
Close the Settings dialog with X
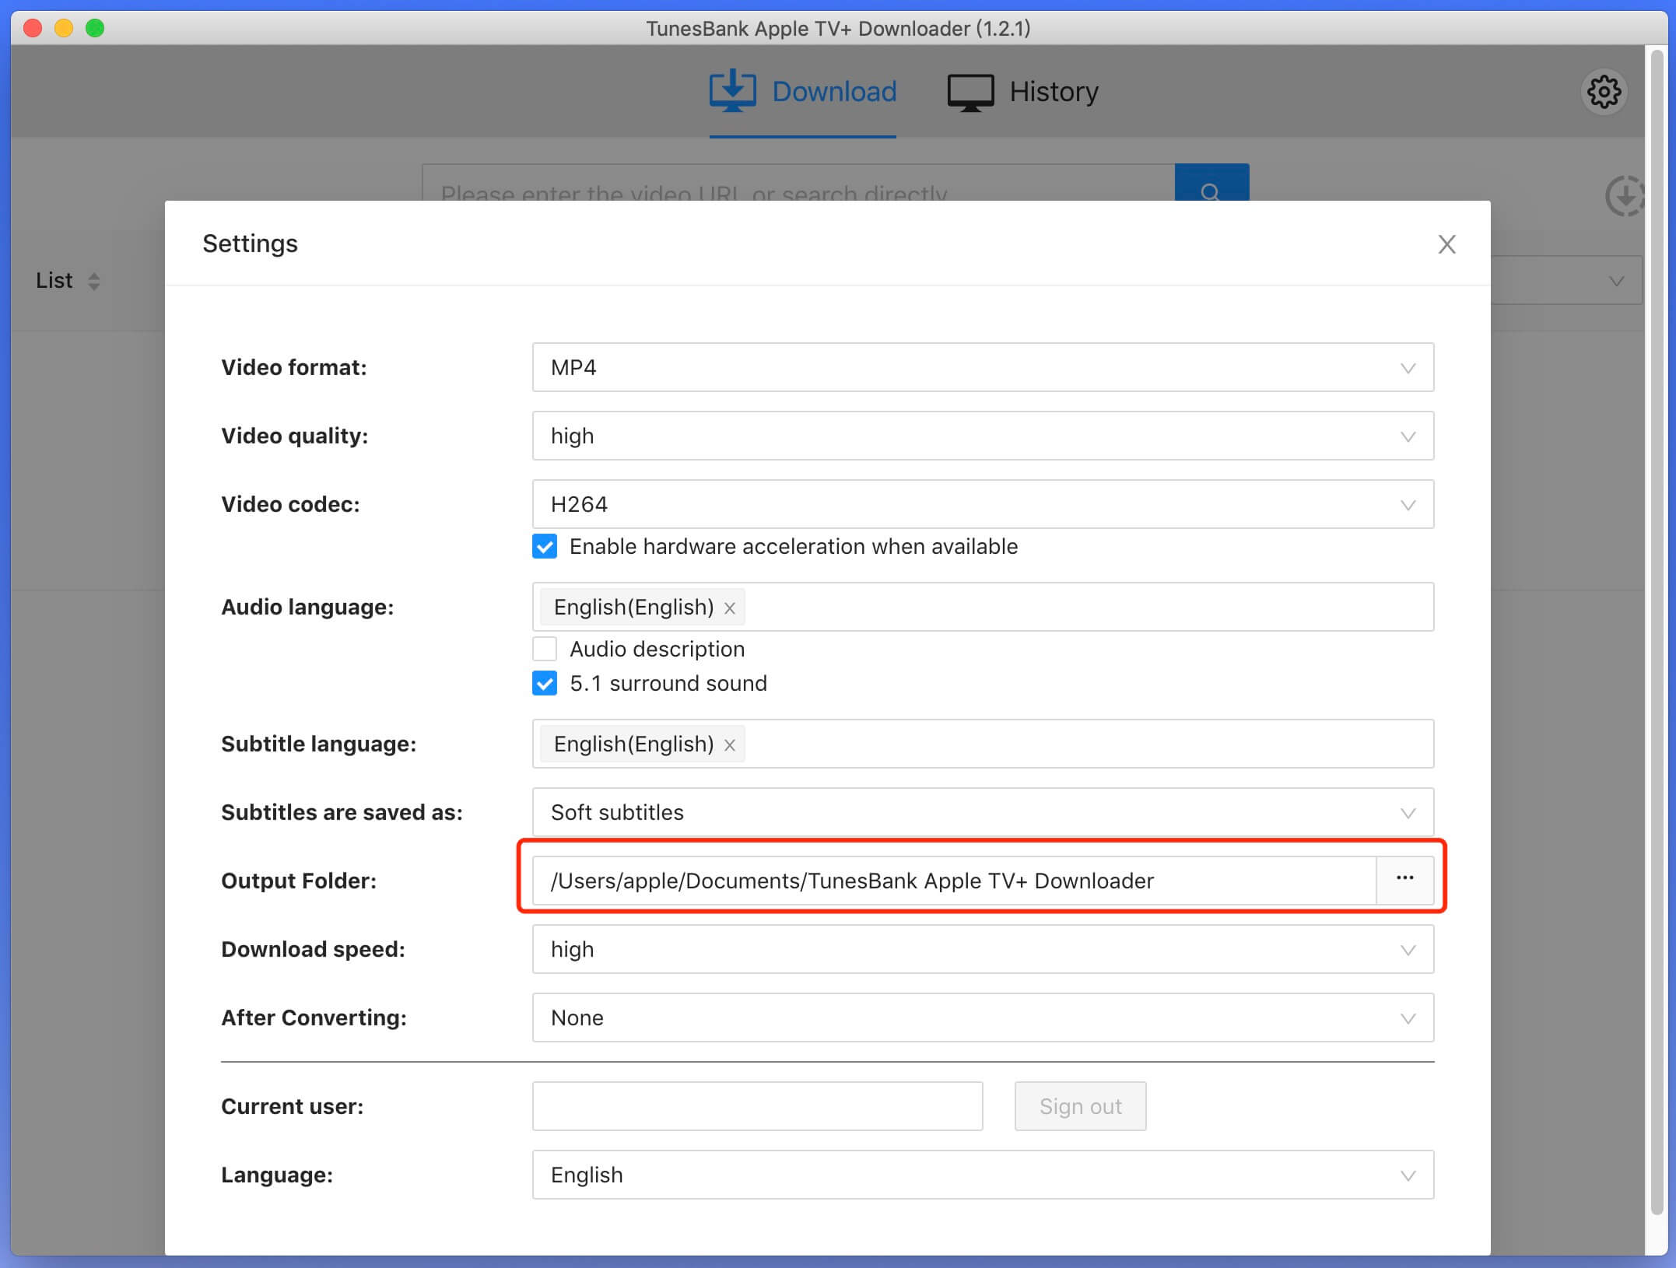[x=1446, y=244]
